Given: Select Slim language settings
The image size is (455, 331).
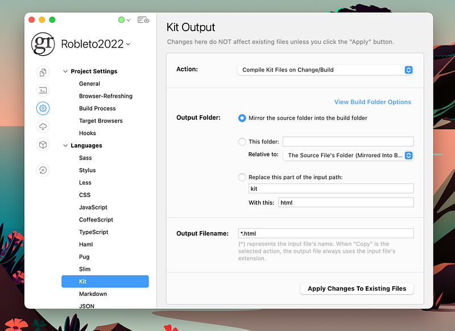Looking at the screenshot, I should point(85,269).
